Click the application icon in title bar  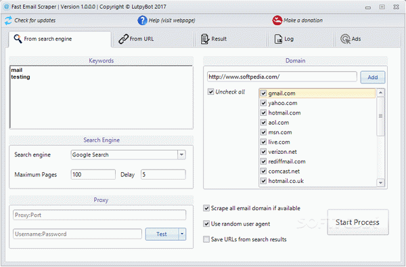pyautogui.click(x=7, y=7)
